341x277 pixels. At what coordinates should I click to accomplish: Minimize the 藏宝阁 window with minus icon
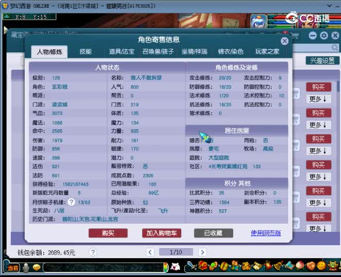pyautogui.click(x=313, y=35)
